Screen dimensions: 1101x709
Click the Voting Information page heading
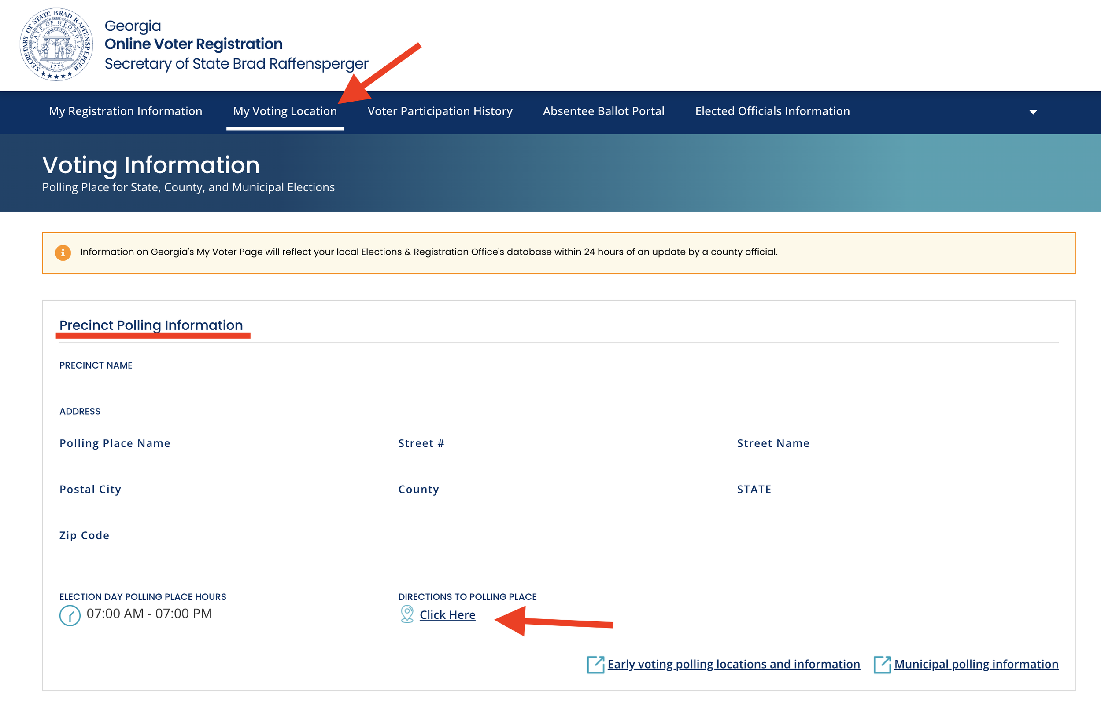pyautogui.click(x=151, y=165)
